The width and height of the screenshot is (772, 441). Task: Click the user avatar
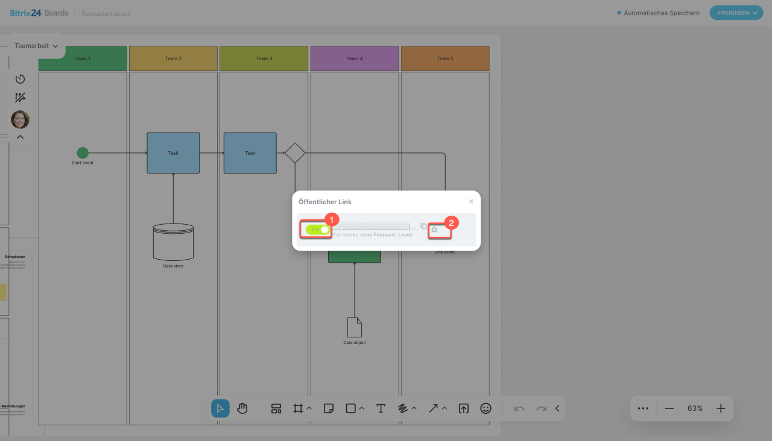[x=20, y=119]
